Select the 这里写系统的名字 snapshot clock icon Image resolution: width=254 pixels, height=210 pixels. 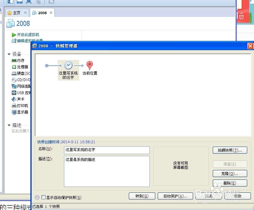pos(68,65)
